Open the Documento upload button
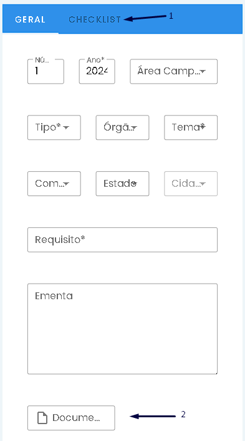Screen dimensions: 245x441 point(71,418)
